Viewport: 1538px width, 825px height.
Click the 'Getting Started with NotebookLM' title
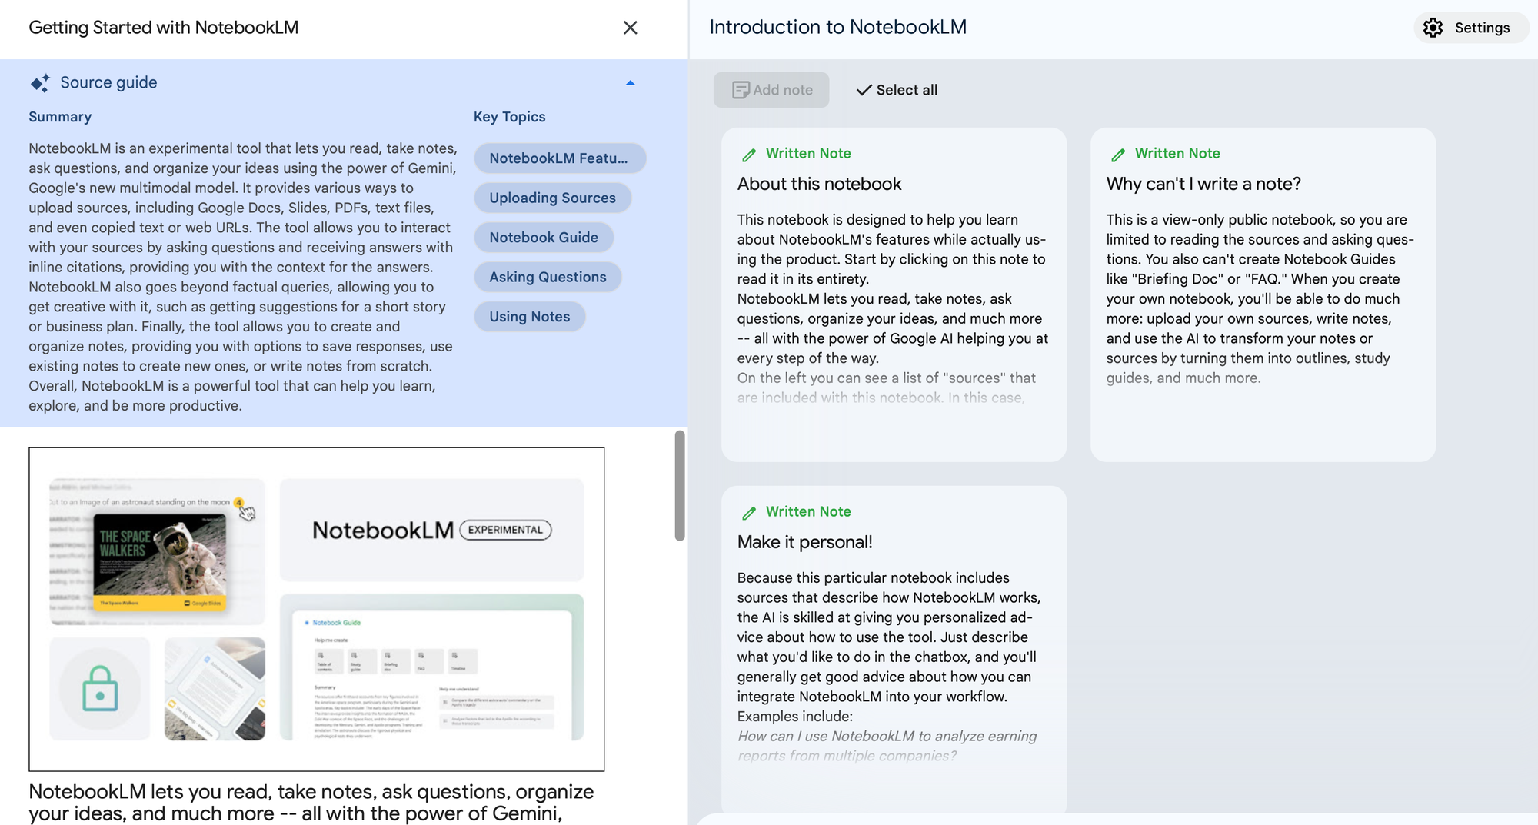pos(164,28)
